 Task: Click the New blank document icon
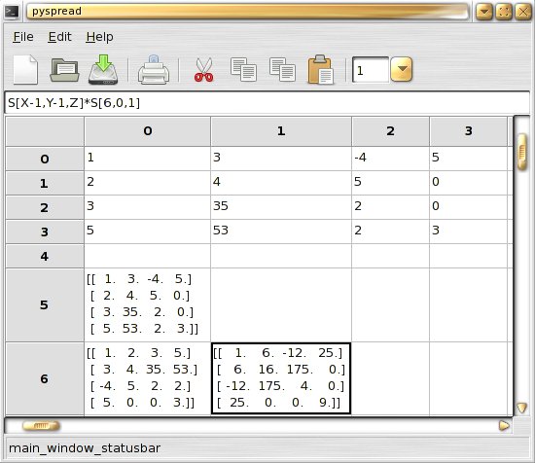click(x=25, y=70)
